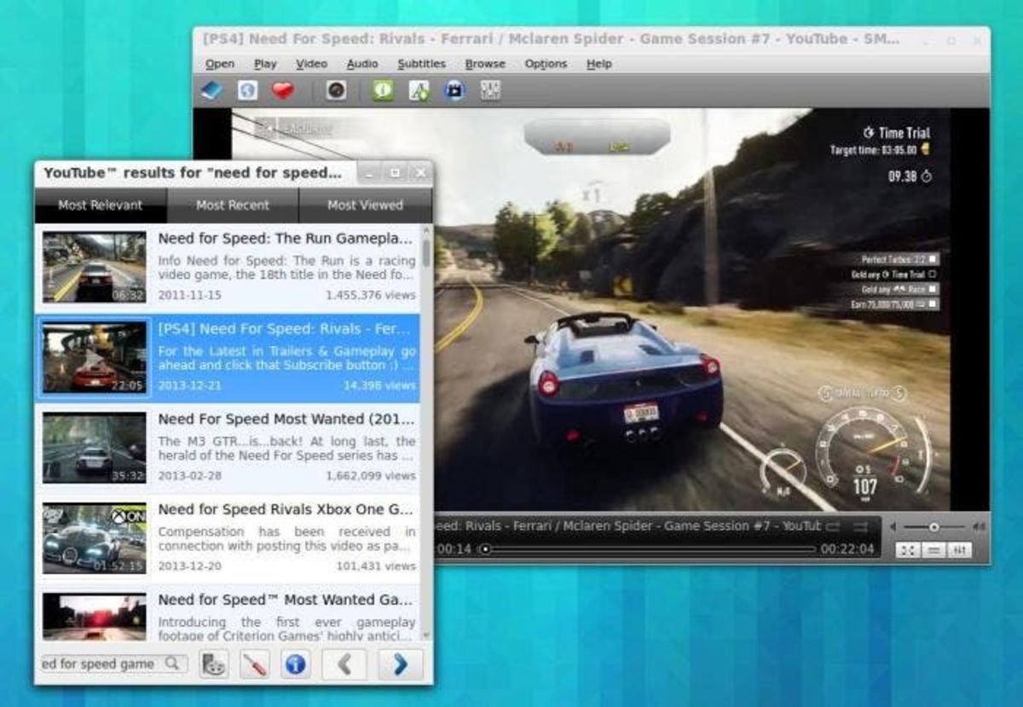Open the Help menu

click(598, 64)
